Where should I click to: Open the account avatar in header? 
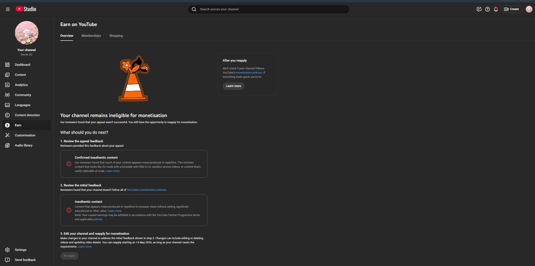click(528, 9)
